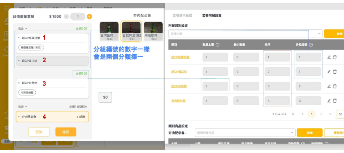344x153 pixels.
Task: Switch to the 套餐基本設置 tab
Action: click(x=182, y=15)
